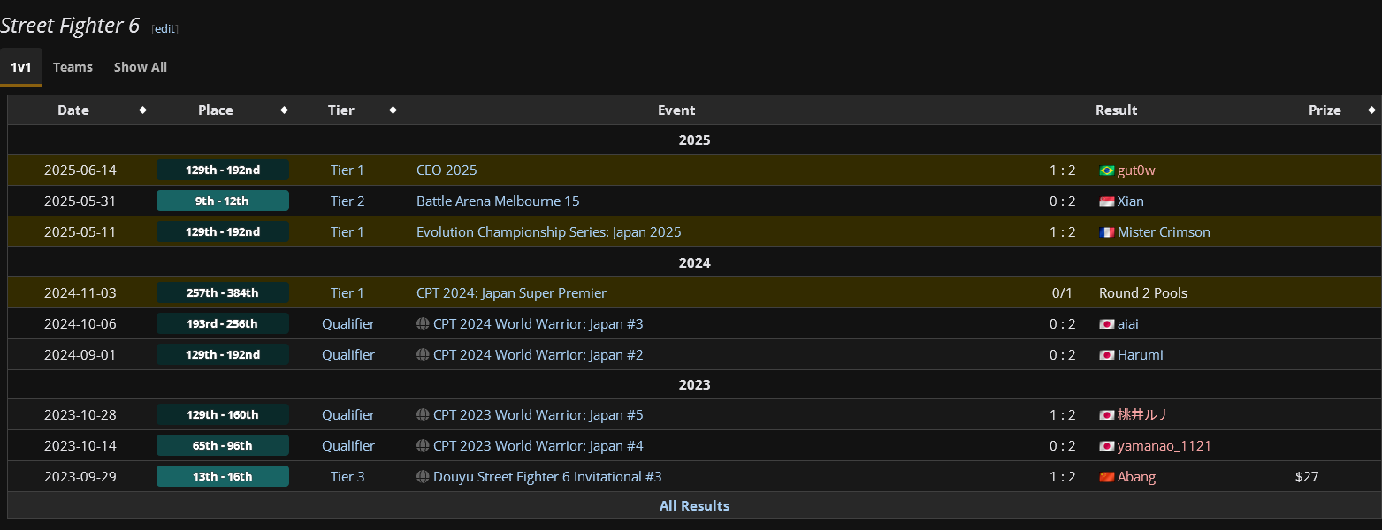Click the edit link beside Street Fighter 6
This screenshot has height=530, width=1382.
(x=165, y=28)
